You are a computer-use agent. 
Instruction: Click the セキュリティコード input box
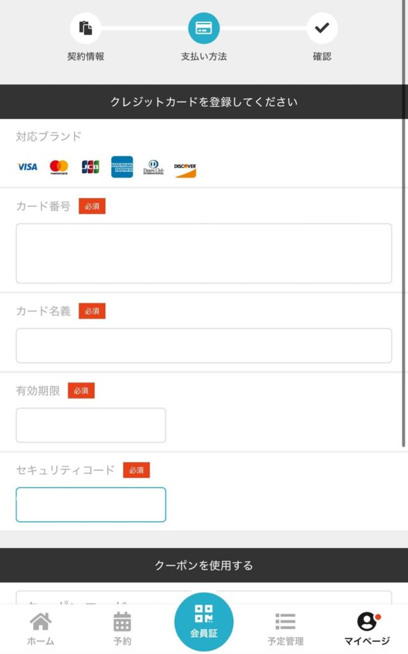tap(91, 505)
